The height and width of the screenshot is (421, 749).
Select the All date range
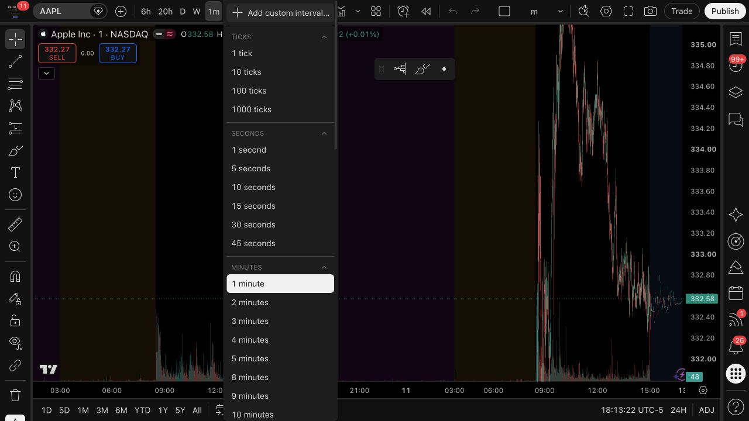click(197, 410)
